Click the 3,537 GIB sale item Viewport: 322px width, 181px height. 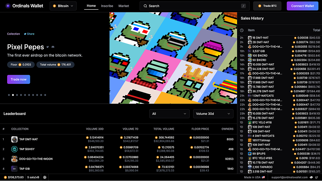tap(258, 51)
